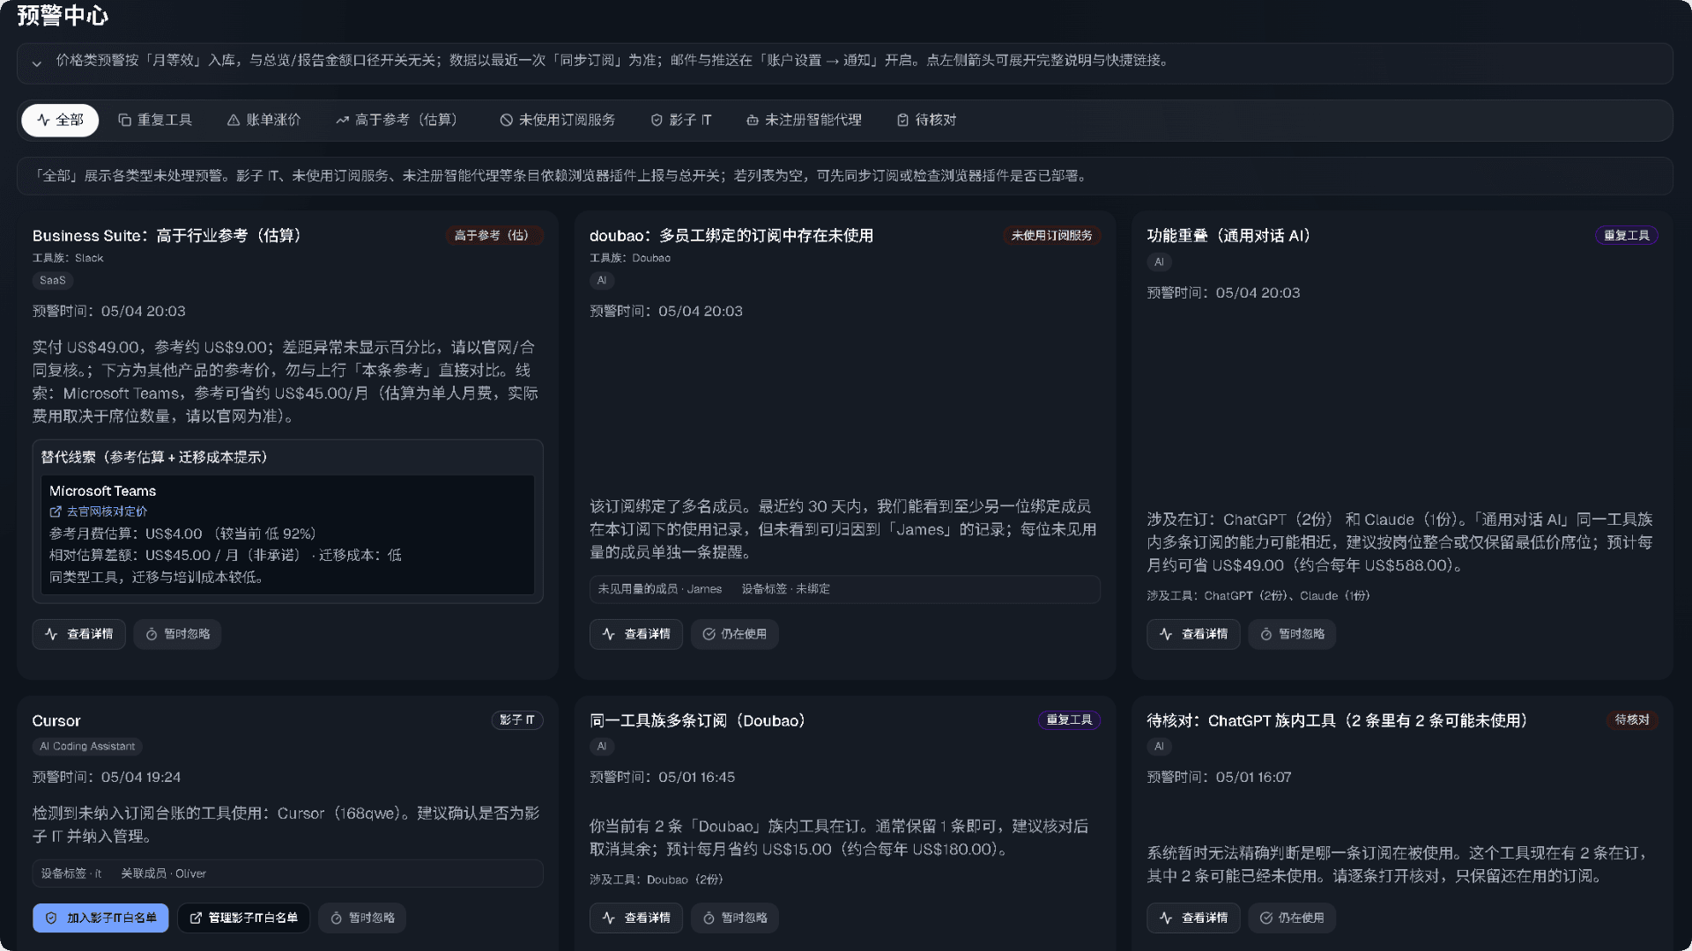This screenshot has height=951, width=1692.
Task: View details of Business Suite alert
Action: tap(79, 634)
